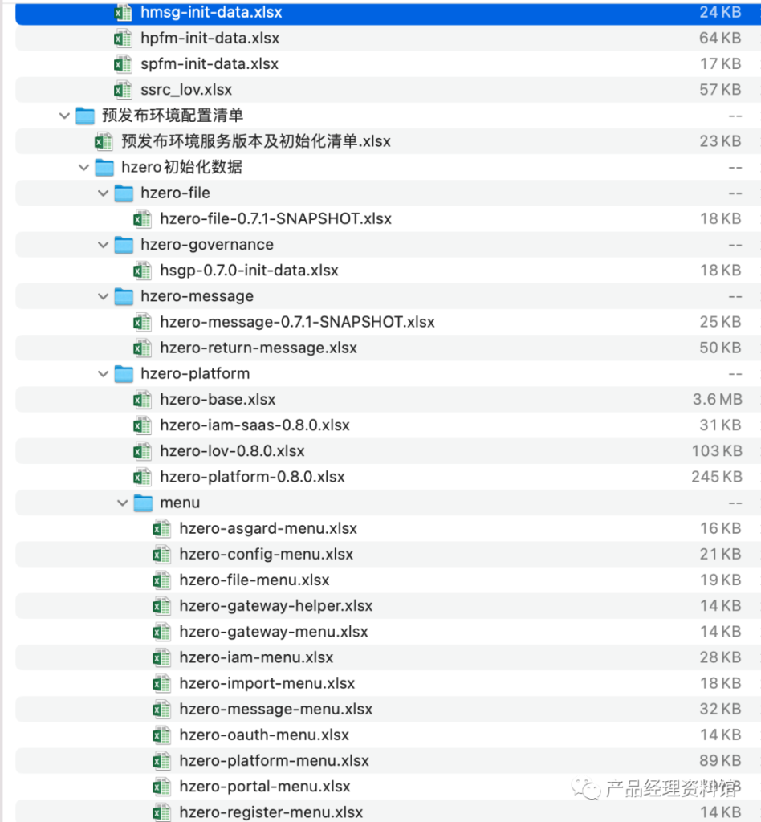Select the 预发布环境服务版本及初始化清单.xlsx file

[255, 142]
